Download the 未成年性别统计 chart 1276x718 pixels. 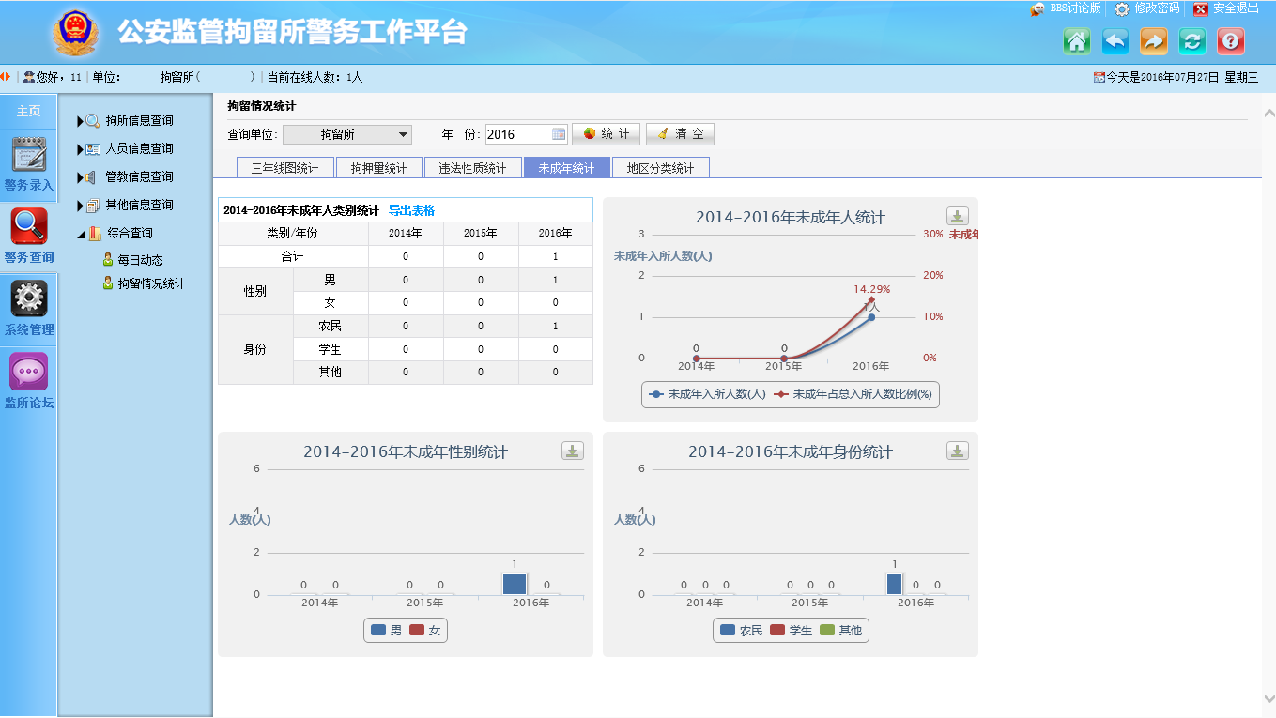point(572,451)
